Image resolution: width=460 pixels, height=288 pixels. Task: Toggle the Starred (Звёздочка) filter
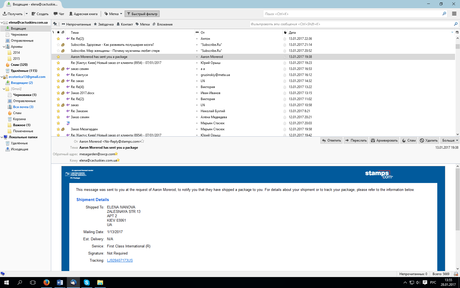tap(104, 24)
